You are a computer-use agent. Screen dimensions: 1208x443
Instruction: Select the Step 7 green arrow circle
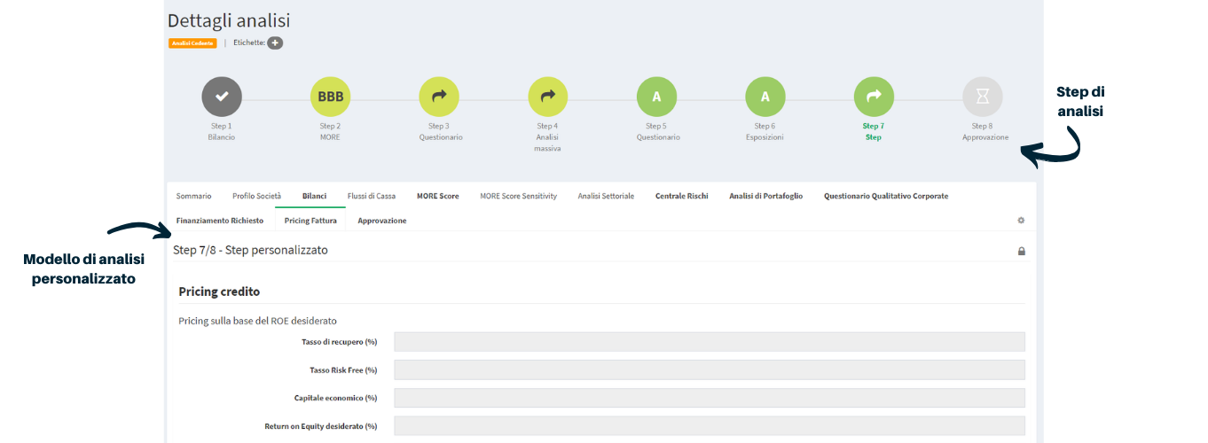874,97
